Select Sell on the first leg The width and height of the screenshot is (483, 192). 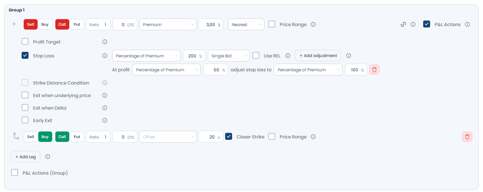(31, 24)
